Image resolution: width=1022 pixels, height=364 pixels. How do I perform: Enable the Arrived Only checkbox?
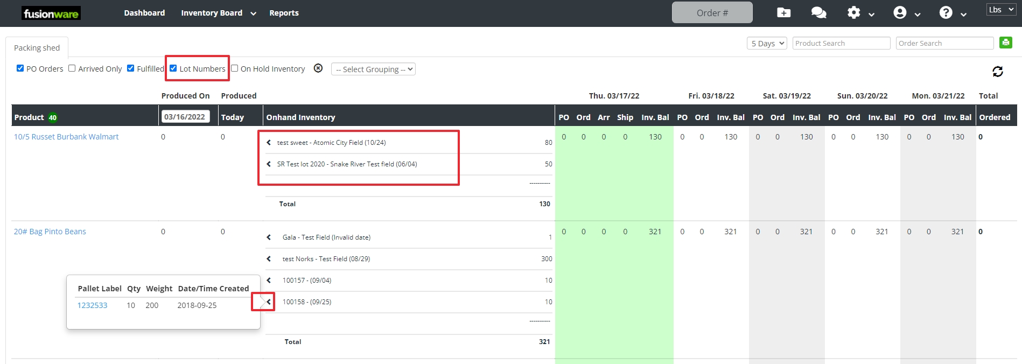click(72, 68)
